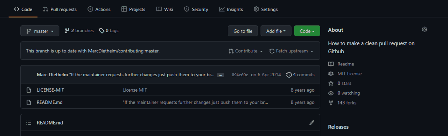View the 143 forks link

tap(347, 103)
